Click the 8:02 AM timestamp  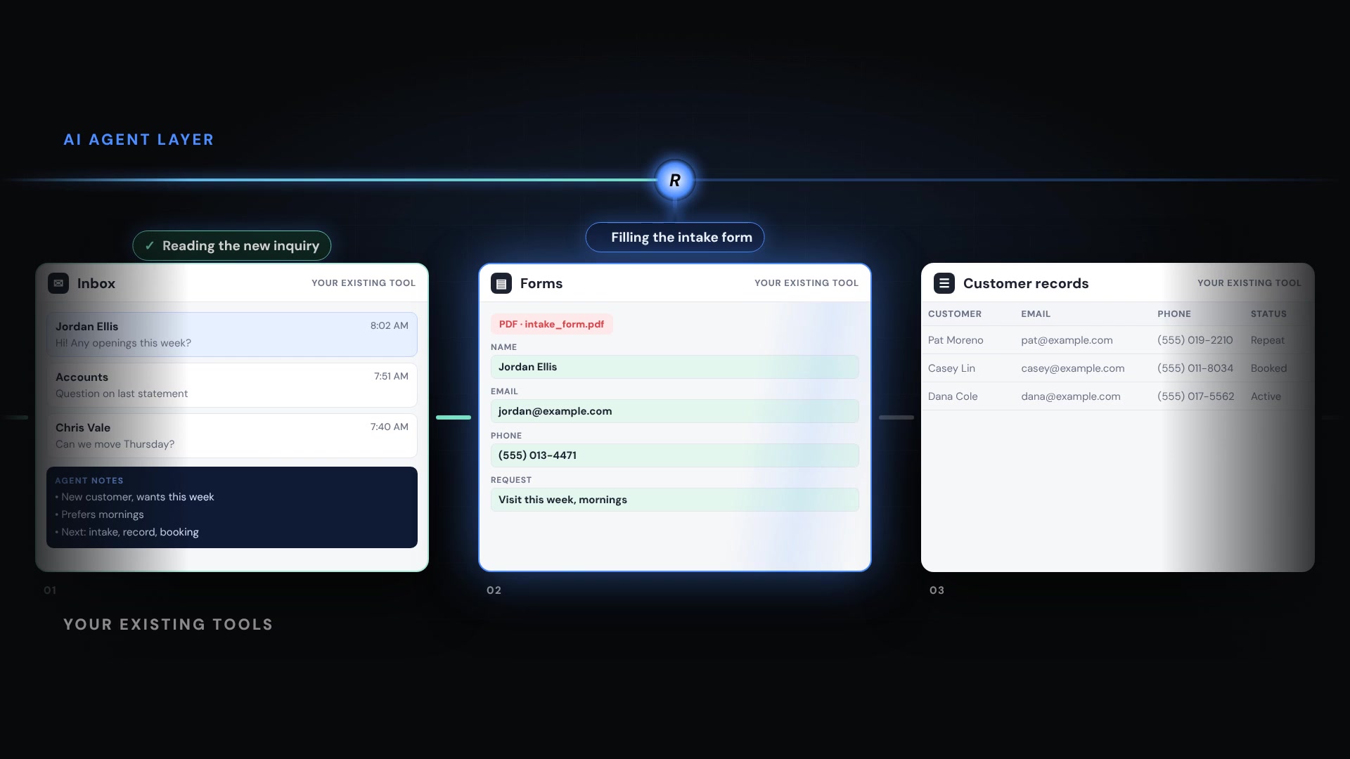click(390, 325)
